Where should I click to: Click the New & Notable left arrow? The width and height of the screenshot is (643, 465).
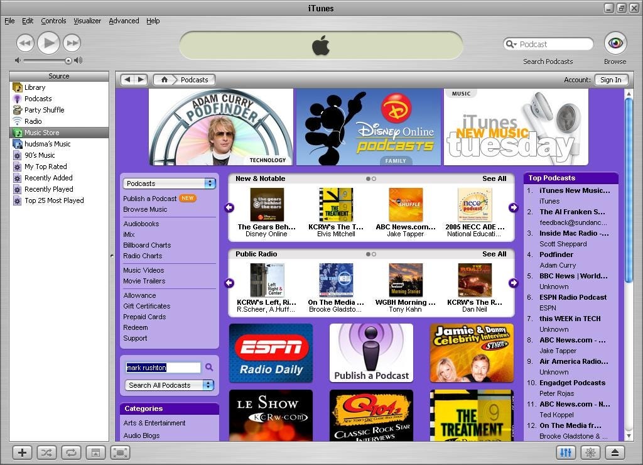230,207
